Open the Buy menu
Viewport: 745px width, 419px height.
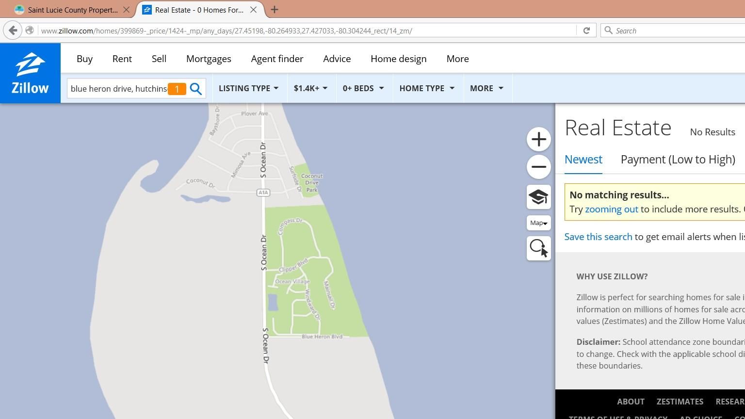[x=84, y=59]
